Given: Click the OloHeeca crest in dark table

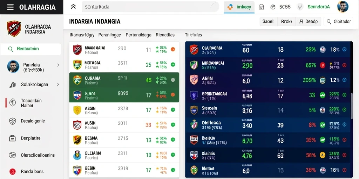Looking at the screenshot, I should click(x=194, y=125).
